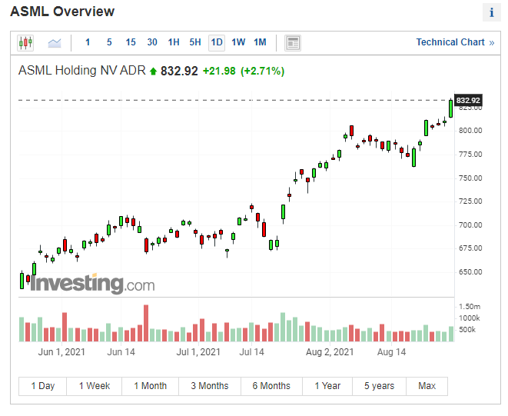This screenshot has height=416, width=508.
Task: Click the 700.00 price axis label
Action: coord(470,225)
